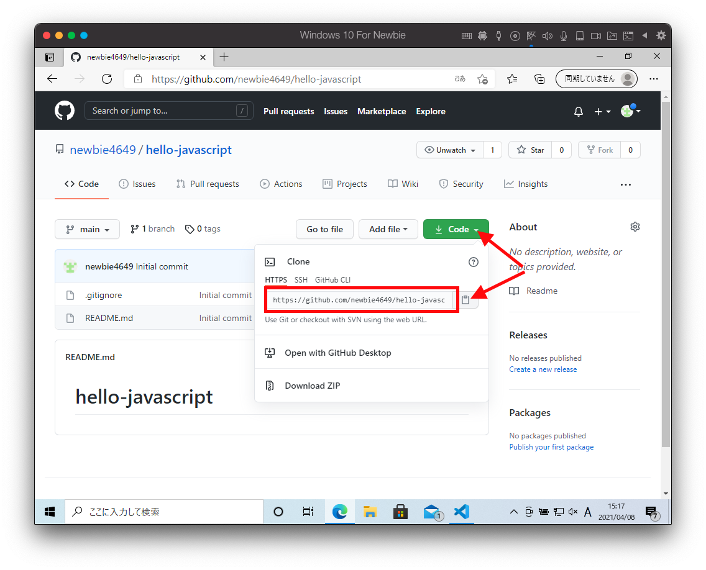Click Download ZIP

(x=372, y=386)
